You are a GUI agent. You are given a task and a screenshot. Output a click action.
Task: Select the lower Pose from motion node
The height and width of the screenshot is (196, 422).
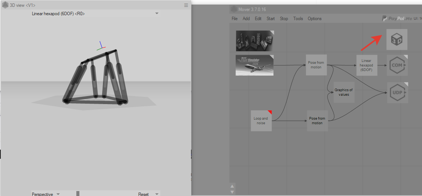point(317,121)
